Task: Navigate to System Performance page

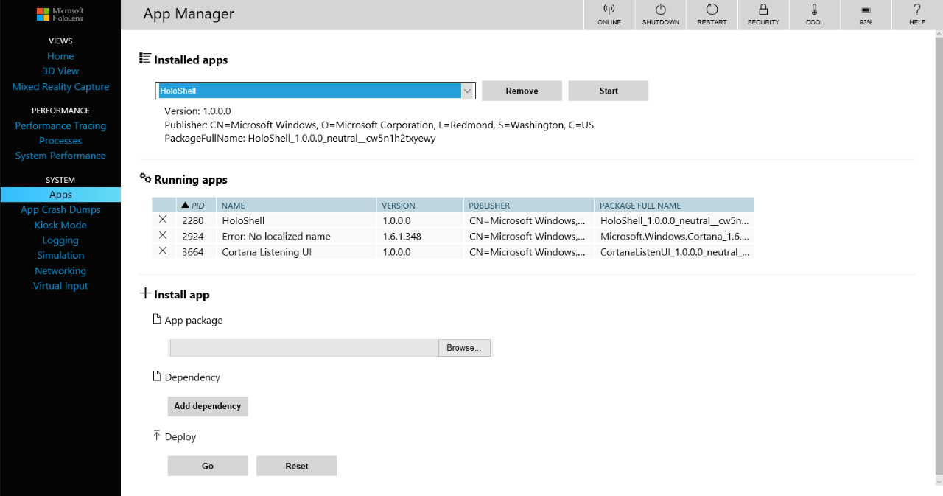Action: pyautogui.click(x=60, y=156)
